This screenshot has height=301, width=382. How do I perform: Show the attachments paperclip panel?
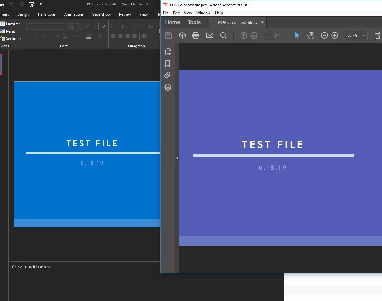pos(168,75)
